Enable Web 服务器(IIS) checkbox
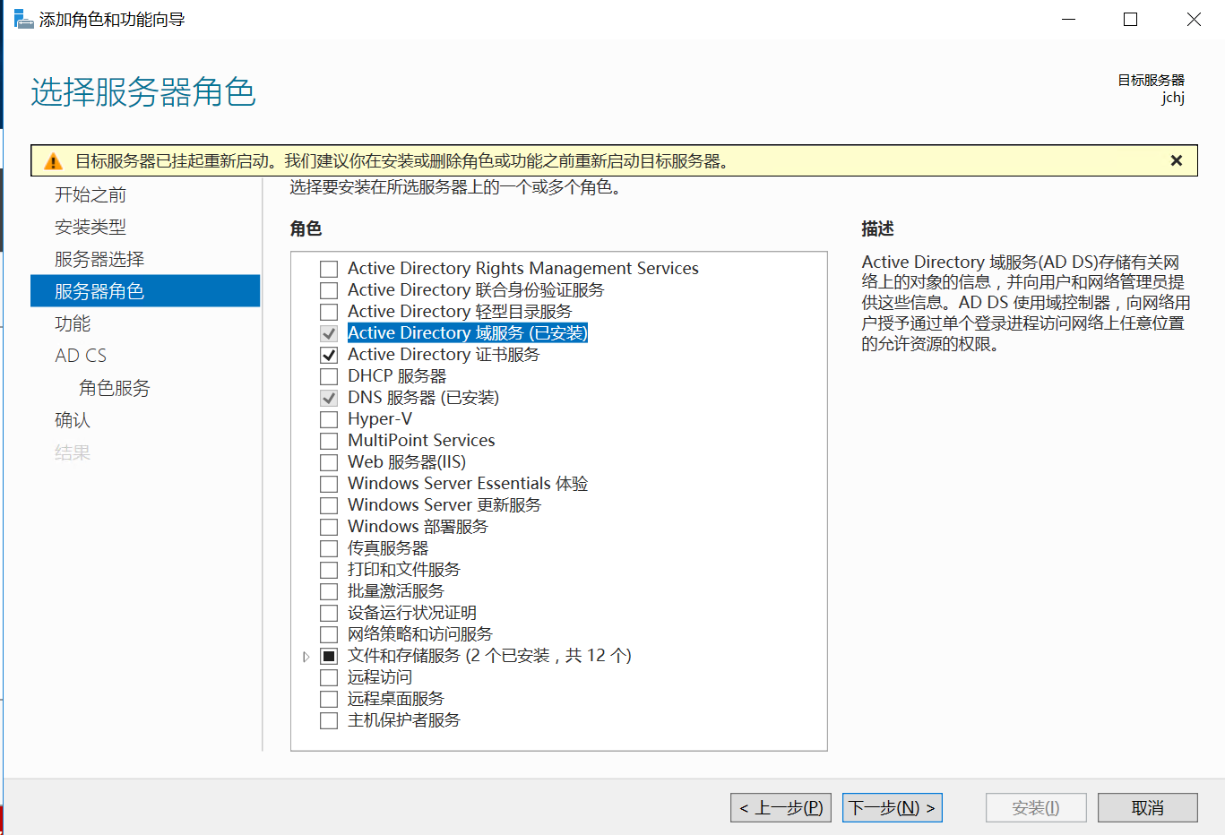The width and height of the screenshot is (1225, 835). click(x=329, y=462)
